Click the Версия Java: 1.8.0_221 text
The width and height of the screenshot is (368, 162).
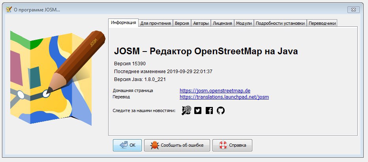click(140, 79)
